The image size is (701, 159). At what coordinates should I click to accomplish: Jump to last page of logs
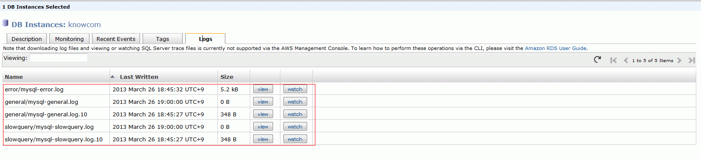tap(692, 60)
